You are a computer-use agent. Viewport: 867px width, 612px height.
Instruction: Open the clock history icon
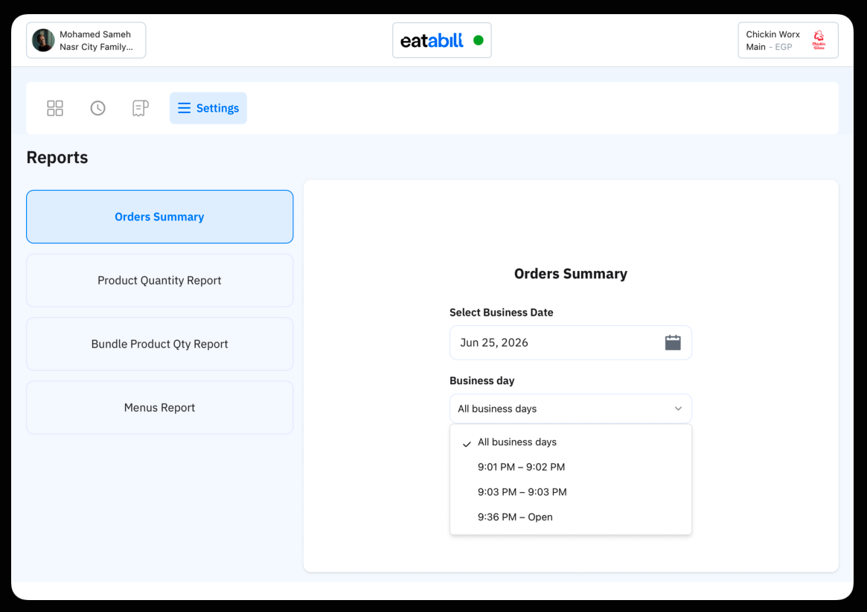(x=98, y=108)
